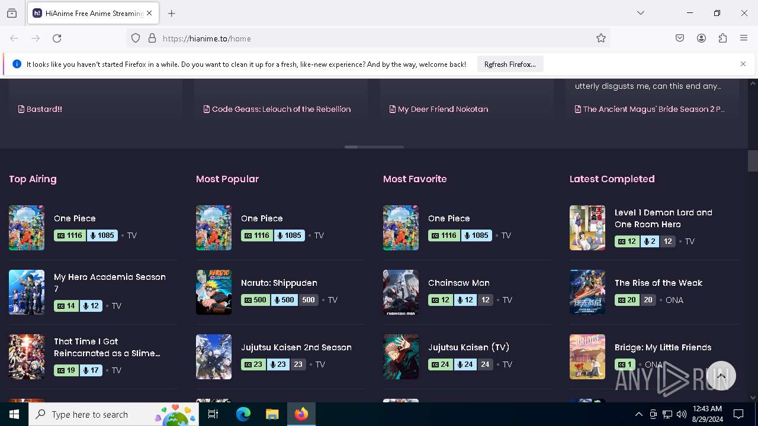Click The Rise of the Weak poster thumbnail
The height and width of the screenshot is (426, 758).
pos(587,292)
